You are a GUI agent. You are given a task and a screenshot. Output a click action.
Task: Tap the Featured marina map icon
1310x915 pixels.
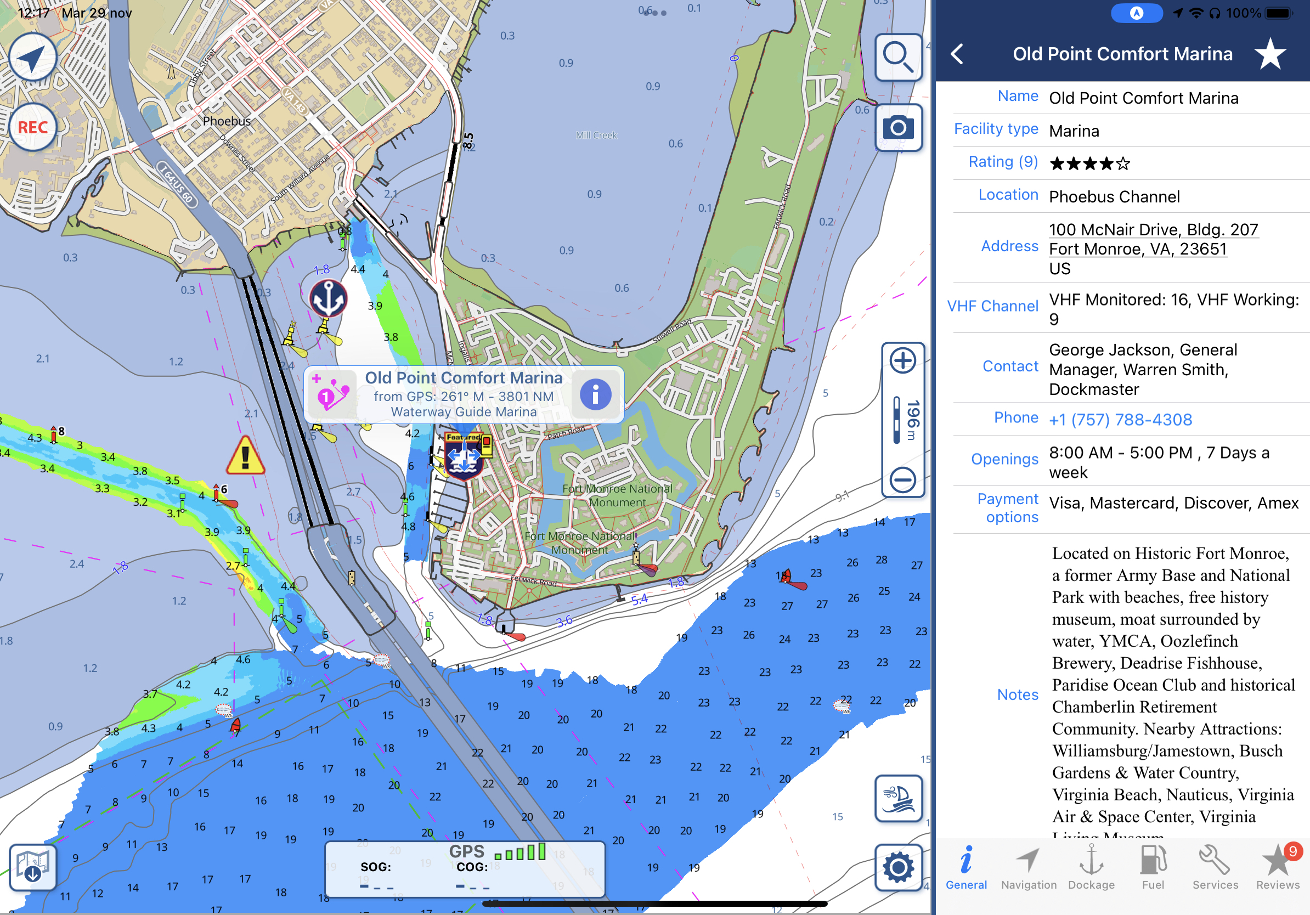pos(464,456)
